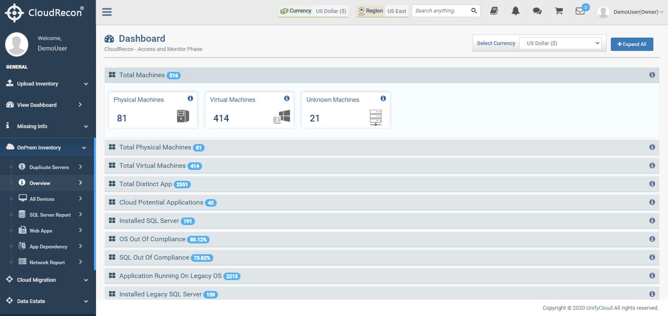Open the chat messages icon
The image size is (668, 316).
coord(537,11)
